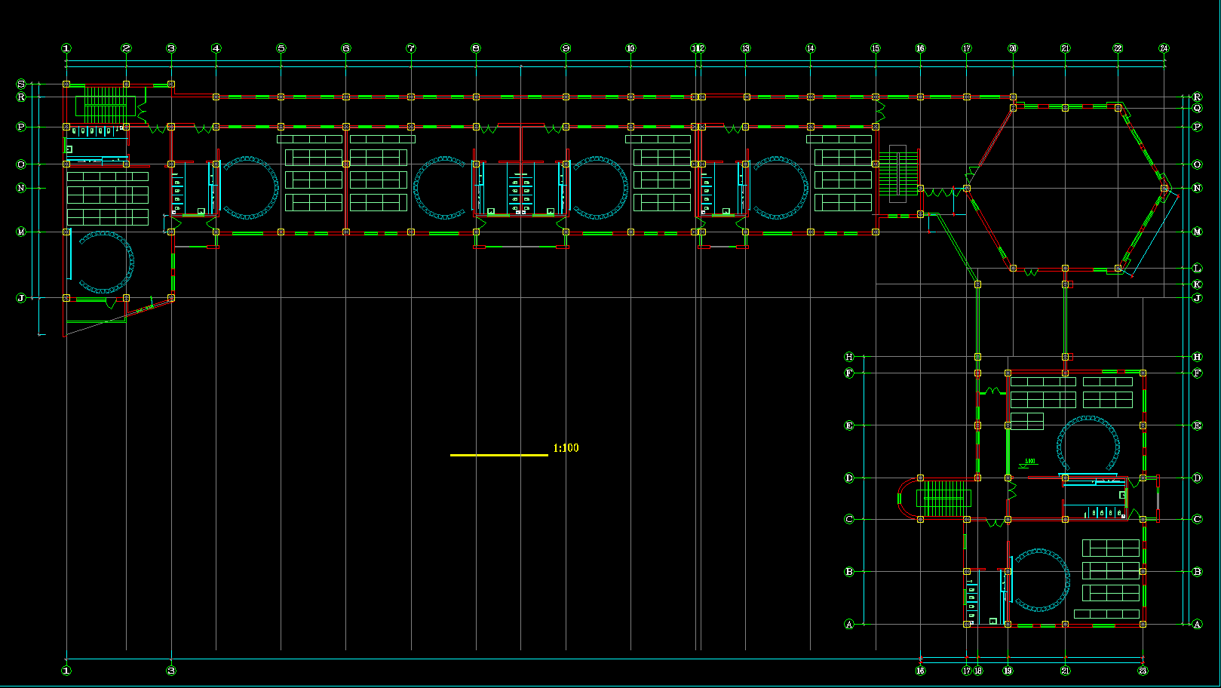
Task: Select the yellow scale bar line
Action: (x=499, y=455)
